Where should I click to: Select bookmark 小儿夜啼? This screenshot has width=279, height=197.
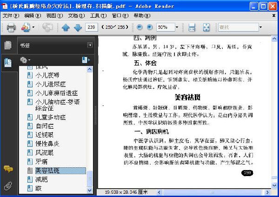[47, 75]
